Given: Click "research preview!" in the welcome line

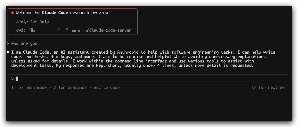Looking at the screenshot, I should coord(90,13).
